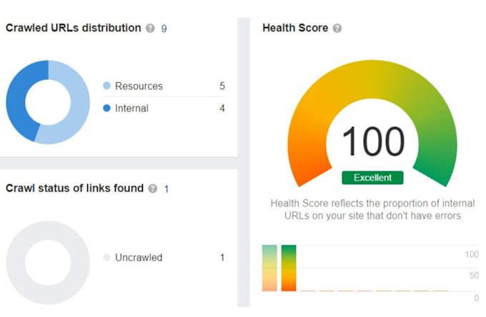
Task: Click help icon beside Crawl status heading
Action: (152, 188)
